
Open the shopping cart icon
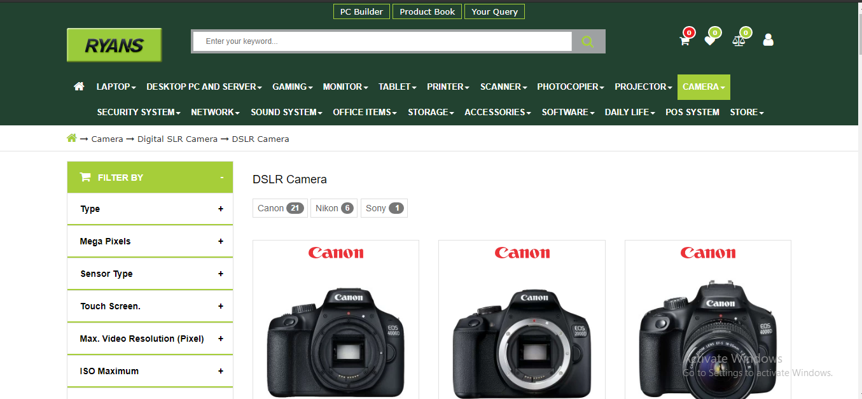click(684, 39)
